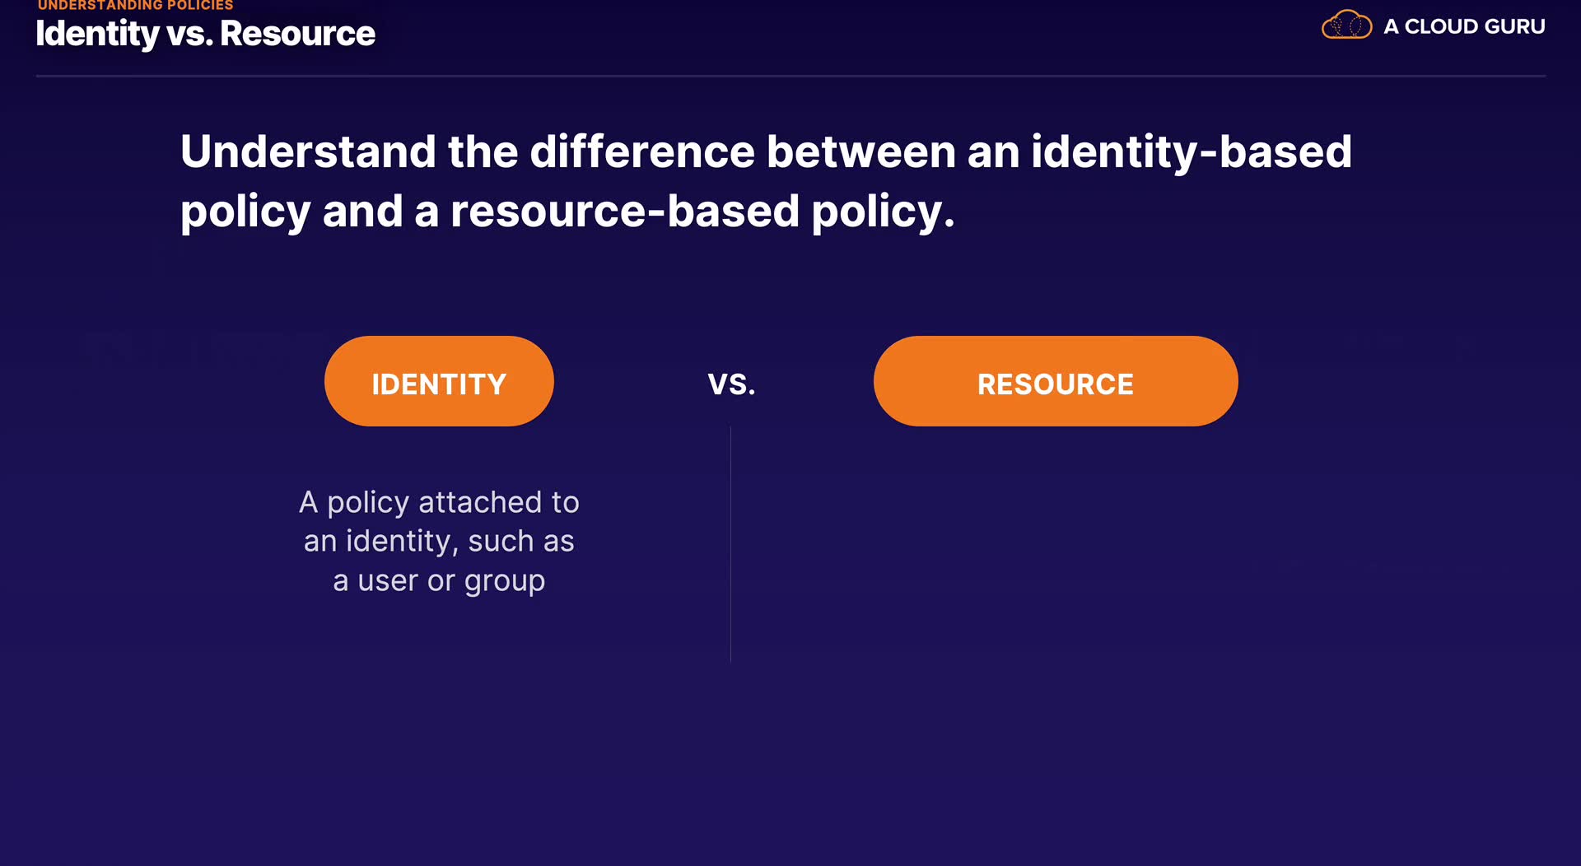Image resolution: width=1581 pixels, height=866 pixels.
Task: Select the orange RESOURCE pill
Action: coord(1055,381)
